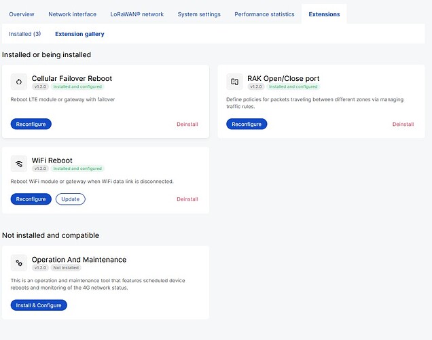
Task: Click the RAK Open/Close port icon
Action: [234, 82]
